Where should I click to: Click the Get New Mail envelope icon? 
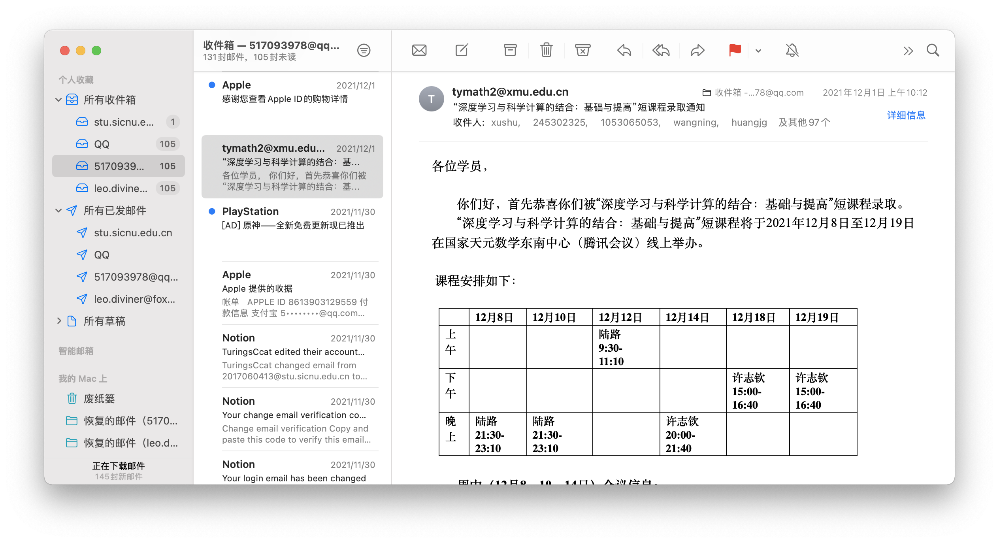[419, 51]
